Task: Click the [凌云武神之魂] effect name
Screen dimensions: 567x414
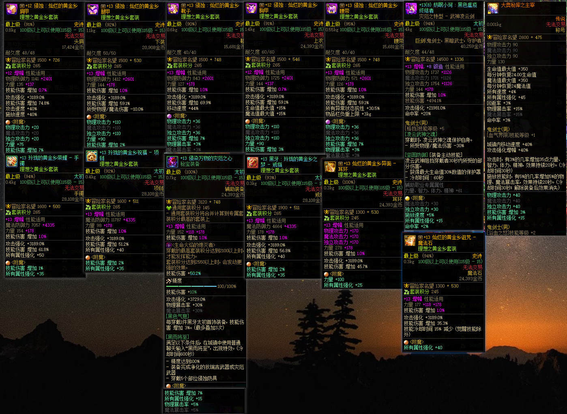Action: pos(421,134)
